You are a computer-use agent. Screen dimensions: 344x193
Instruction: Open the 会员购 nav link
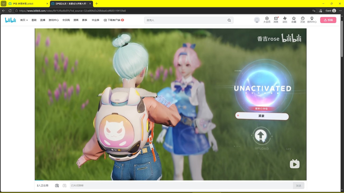point(66,20)
